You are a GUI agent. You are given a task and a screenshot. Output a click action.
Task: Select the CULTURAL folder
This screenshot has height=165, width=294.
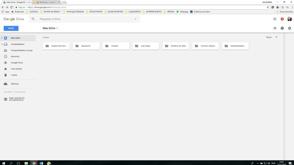[146, 46]
